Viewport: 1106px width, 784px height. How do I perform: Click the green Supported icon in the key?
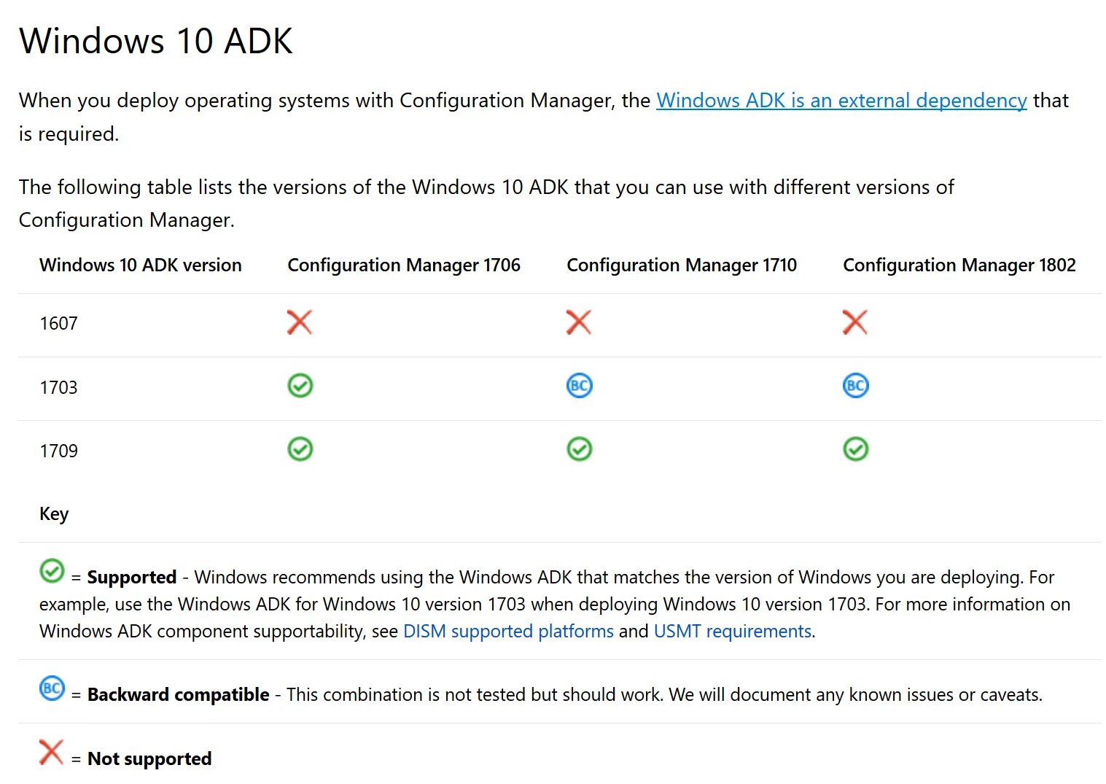pyautogui.click(x=52, y=571)
